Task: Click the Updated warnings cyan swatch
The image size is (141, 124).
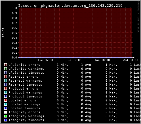Action: pos(5,104)
